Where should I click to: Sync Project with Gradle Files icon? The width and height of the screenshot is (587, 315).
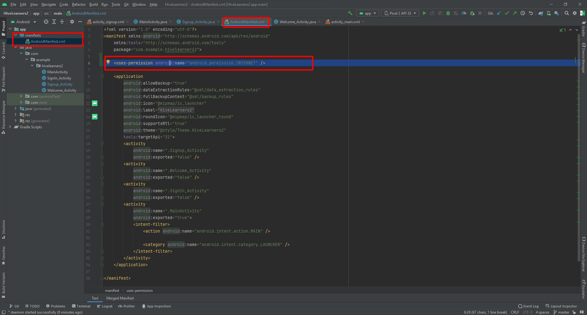coord(541,13)
